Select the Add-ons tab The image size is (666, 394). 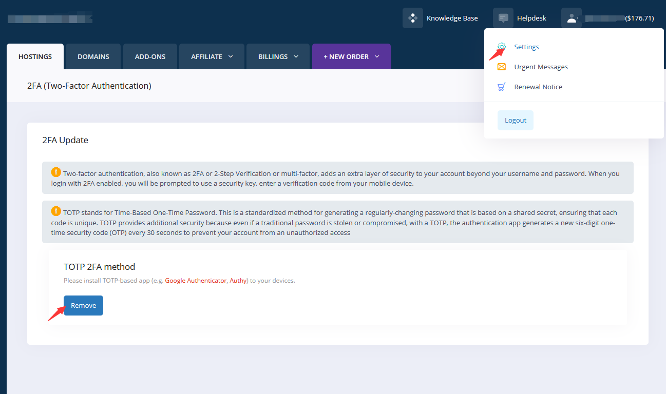tap(150, 56)
